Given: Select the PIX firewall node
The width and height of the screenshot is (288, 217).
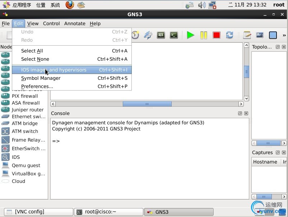Looking at the screenshot, I should [23, 96].
